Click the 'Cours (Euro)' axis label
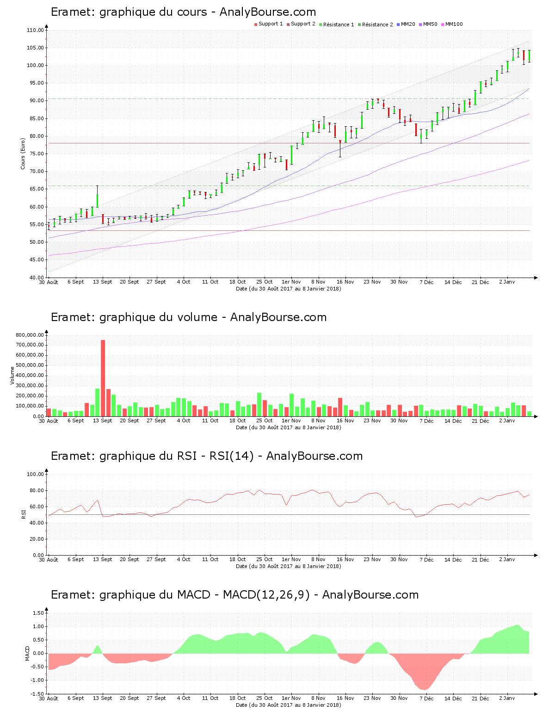 point(23,154)
